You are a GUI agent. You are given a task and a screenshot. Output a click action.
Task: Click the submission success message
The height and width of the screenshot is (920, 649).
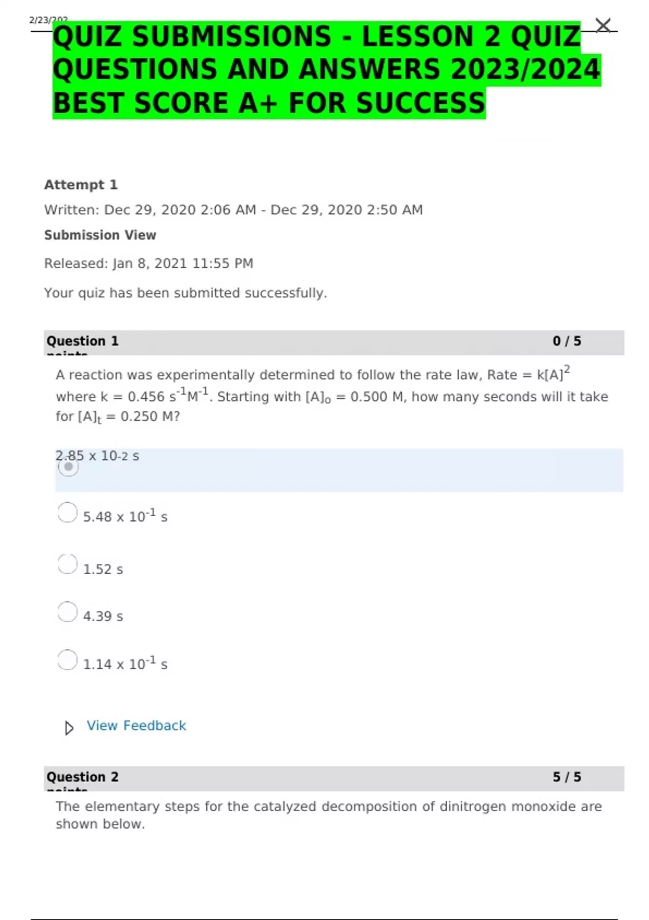(186, 293)
